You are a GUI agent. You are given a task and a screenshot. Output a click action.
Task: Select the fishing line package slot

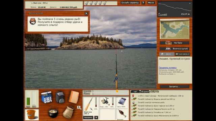pyautogui.click(x=122, y=102)
